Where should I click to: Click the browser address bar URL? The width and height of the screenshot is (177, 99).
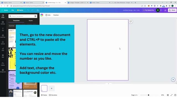click(x=31, y=6)
